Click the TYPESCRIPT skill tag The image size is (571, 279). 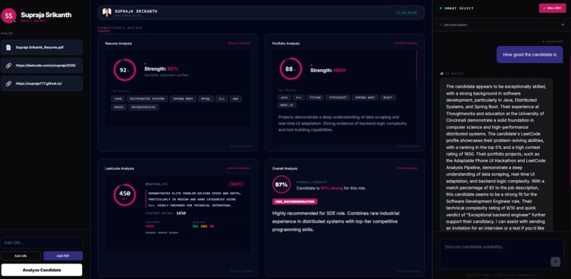pyautogui.click(x=338, y=97)
